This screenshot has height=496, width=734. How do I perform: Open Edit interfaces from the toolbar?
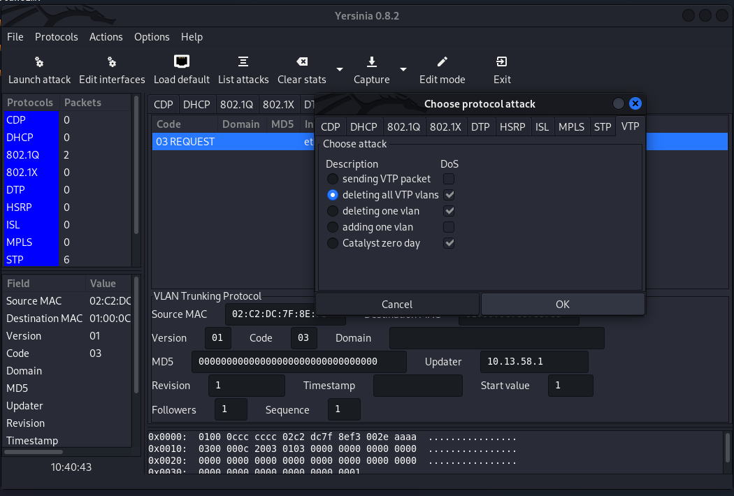coord(112,62)
